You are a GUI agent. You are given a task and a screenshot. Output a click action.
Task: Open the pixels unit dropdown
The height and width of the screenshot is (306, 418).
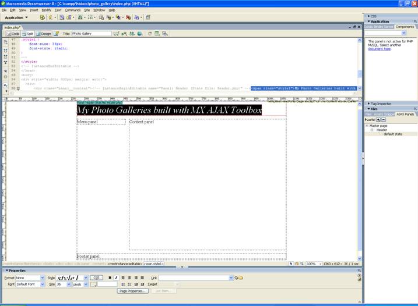86,284
